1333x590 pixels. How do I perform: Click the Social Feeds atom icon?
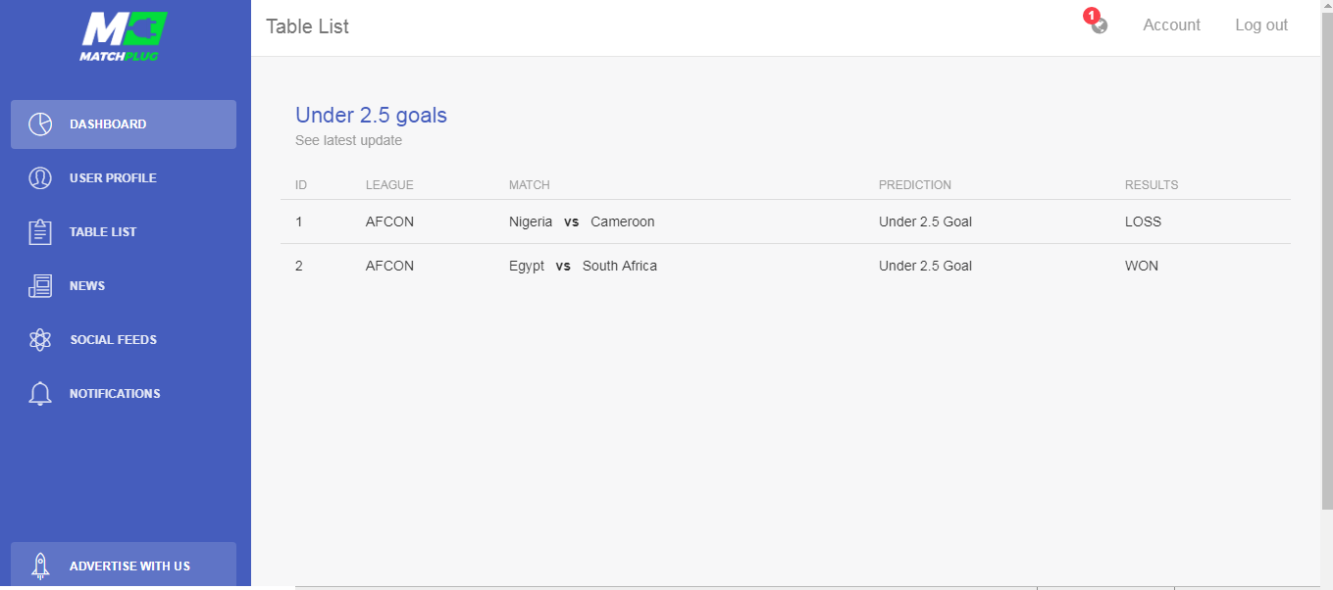click(x=40, y=340)
